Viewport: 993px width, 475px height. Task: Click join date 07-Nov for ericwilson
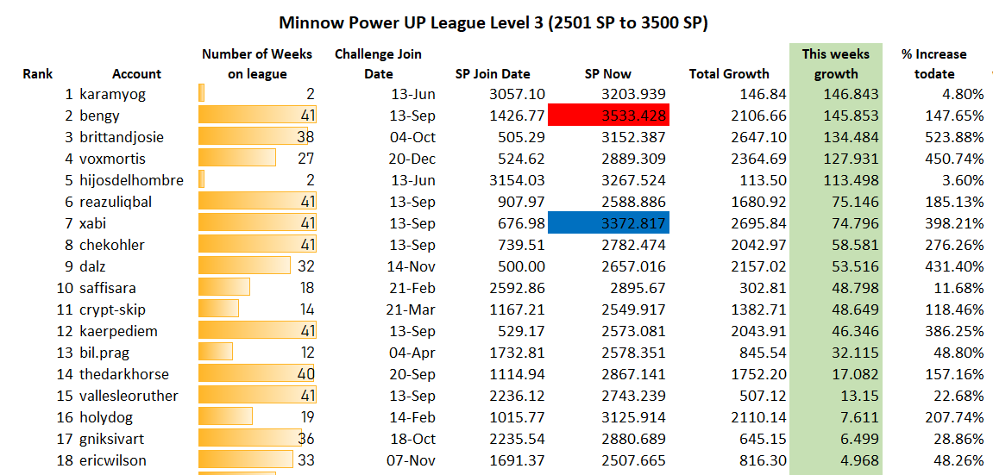[411, 460]
